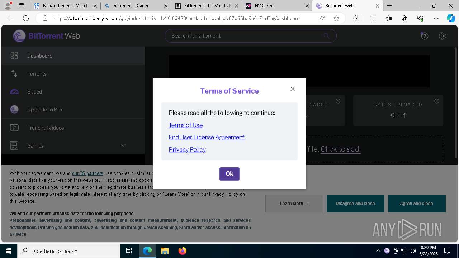The image size is (459, 258).
Task: Open the Dashboard sidebar icon
Action: 14,56
